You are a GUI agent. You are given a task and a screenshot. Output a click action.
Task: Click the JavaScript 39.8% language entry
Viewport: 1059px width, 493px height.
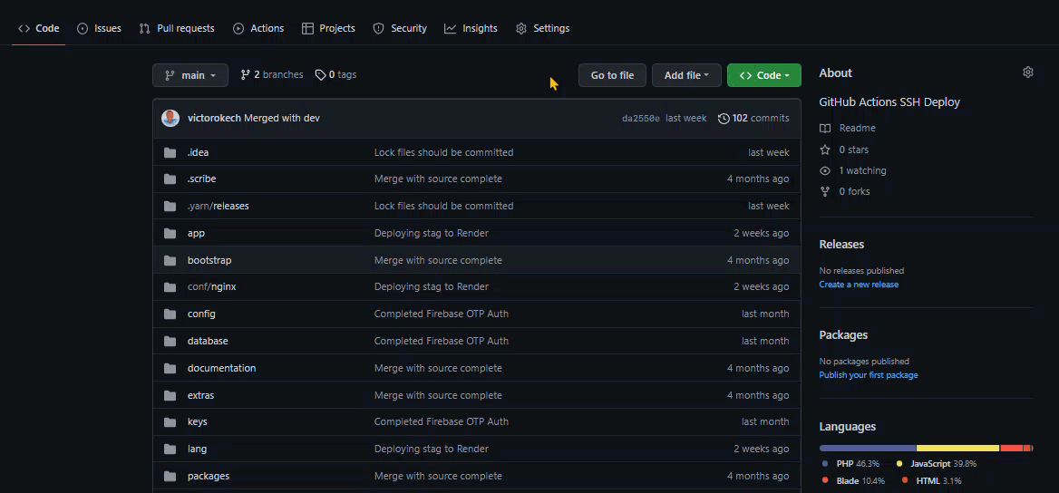(x=936, y=464)
